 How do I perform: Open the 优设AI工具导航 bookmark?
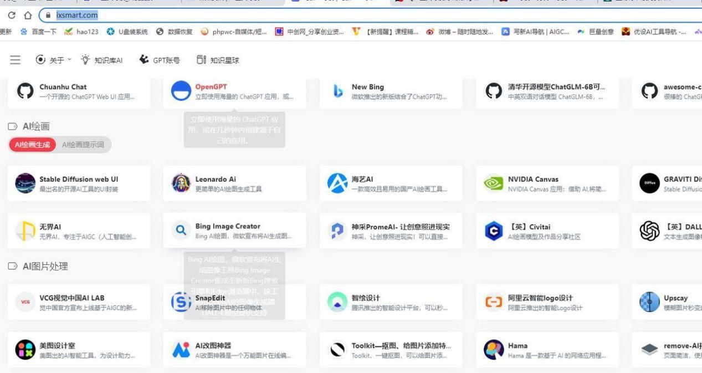[654, 32]
